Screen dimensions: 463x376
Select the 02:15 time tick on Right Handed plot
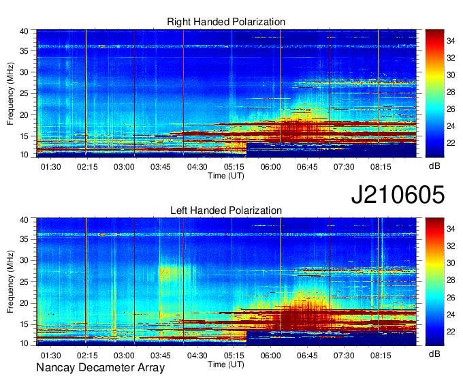pyautogui.click(x=87, y=167)
